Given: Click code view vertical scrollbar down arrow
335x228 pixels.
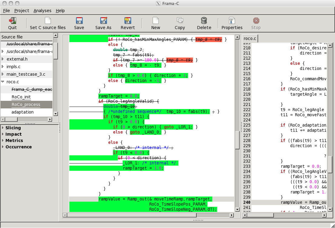Looking at the screenshot, I should (x=237, y=210).
